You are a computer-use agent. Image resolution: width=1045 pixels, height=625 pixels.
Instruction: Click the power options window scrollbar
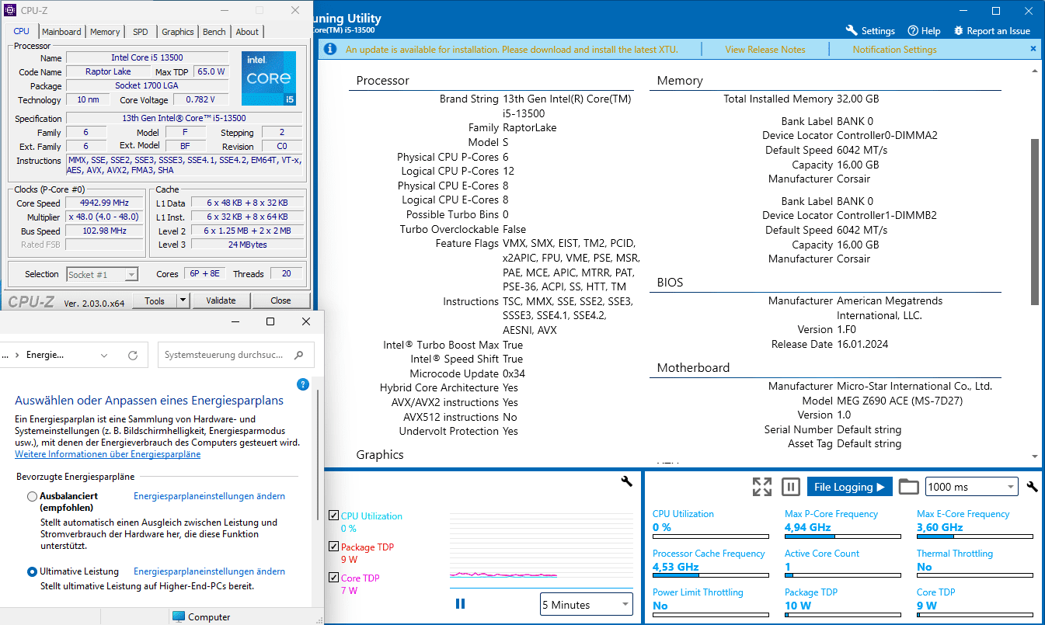pos(318,456)
